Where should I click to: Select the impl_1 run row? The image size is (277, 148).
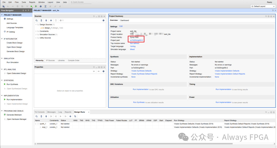[155, 127]
